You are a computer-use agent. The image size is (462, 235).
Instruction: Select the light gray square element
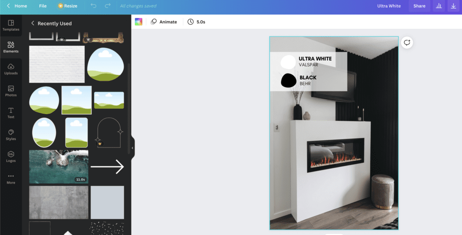pyautogui.click(x=107, y=203)
